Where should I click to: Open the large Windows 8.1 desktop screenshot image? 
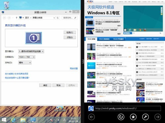point(143,19)
